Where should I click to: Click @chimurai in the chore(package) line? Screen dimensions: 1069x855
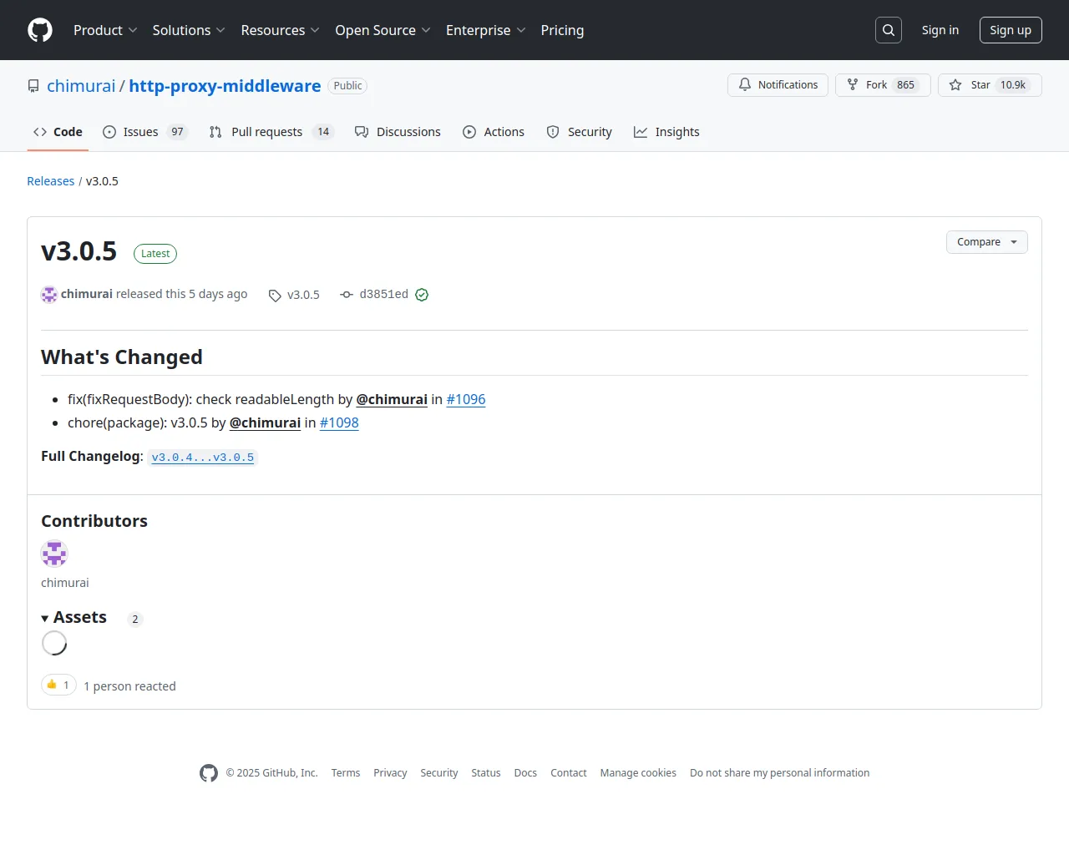click(265, 422)
